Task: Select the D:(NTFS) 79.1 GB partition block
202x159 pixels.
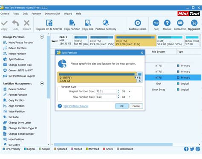Action: (x=136, y=41)
